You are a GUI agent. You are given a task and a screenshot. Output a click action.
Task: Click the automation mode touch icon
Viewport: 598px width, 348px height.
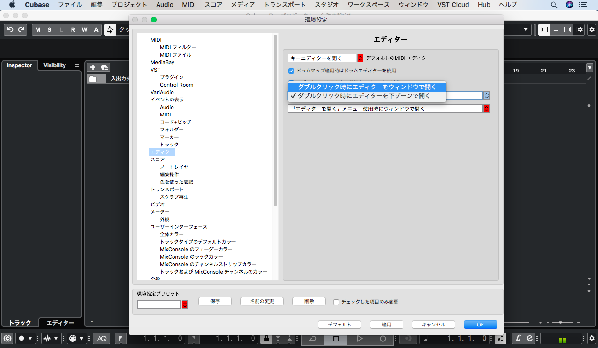[110, 29]
